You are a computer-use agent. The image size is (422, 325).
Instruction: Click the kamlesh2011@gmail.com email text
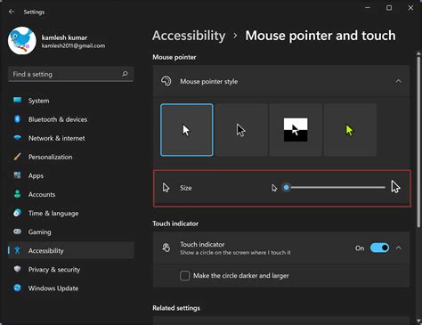[73, 45]
